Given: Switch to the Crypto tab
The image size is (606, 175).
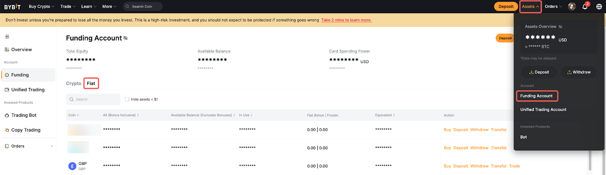Looking at the screenshot, I should click(73, 84).
